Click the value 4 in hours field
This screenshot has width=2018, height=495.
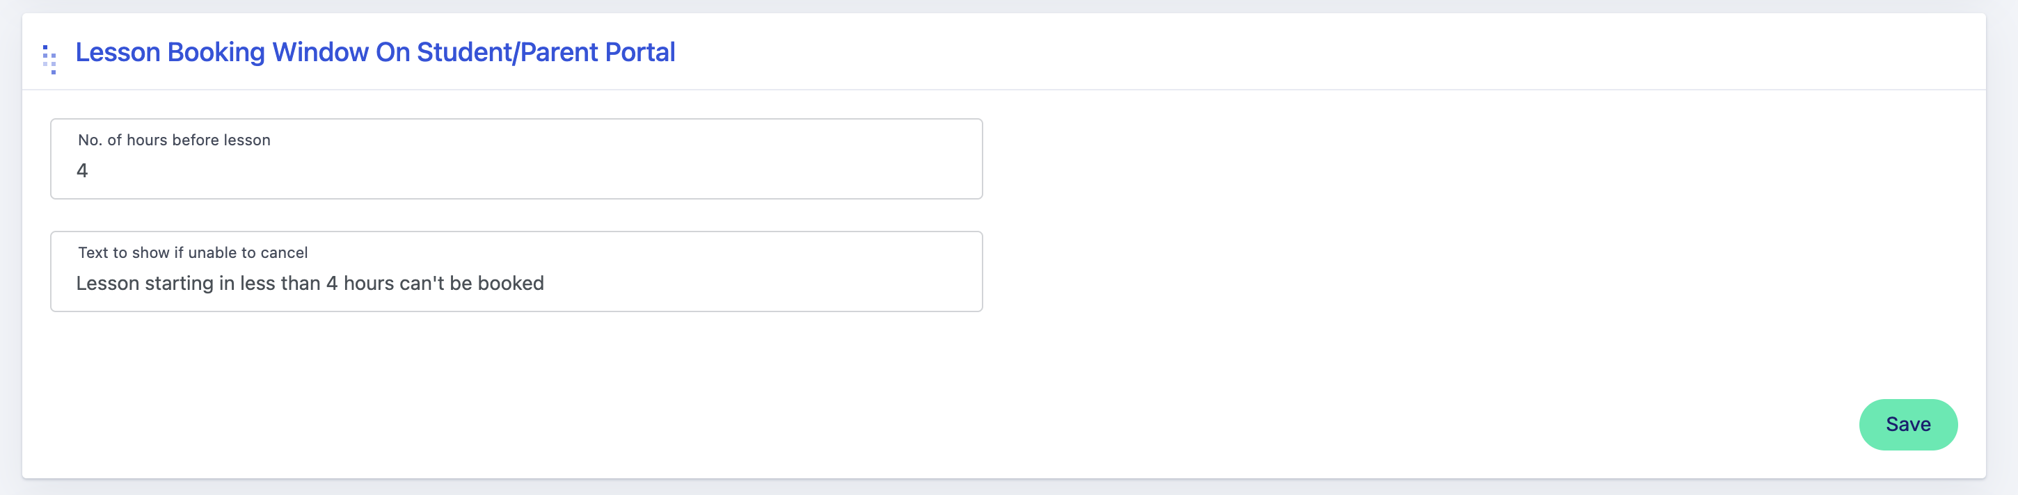(x=82, y=171)
